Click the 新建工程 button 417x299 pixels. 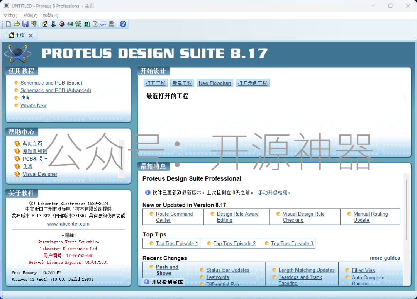pyautogui.click(x=182, y=83)
